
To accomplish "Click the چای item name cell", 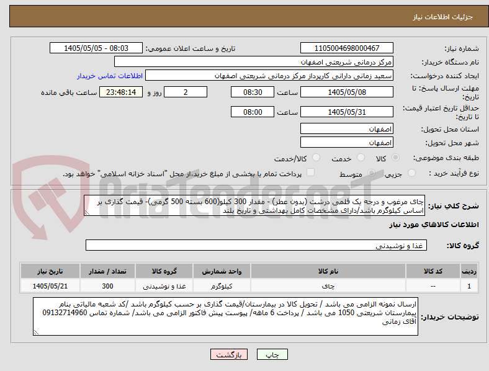I will (x=328, y=286).
